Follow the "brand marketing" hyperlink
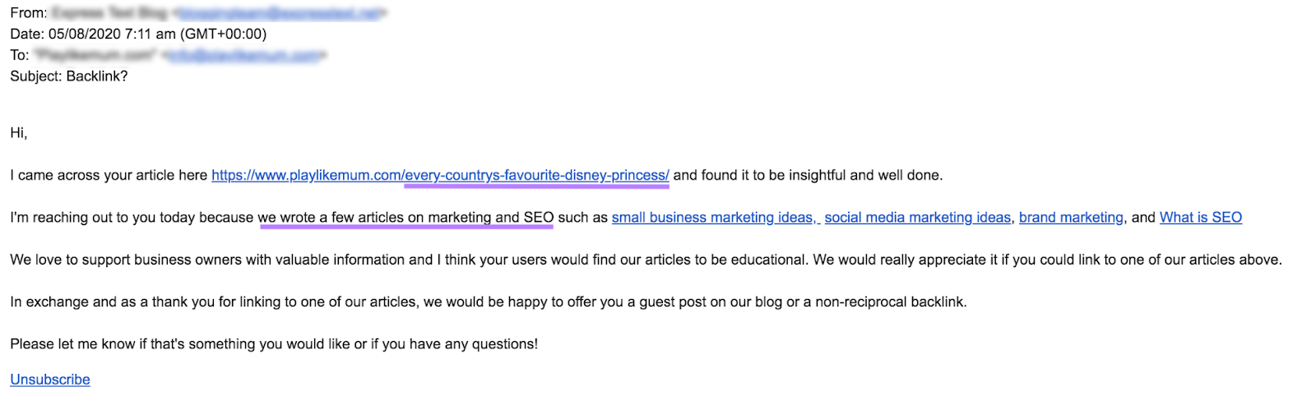 tap(1070, 218)
